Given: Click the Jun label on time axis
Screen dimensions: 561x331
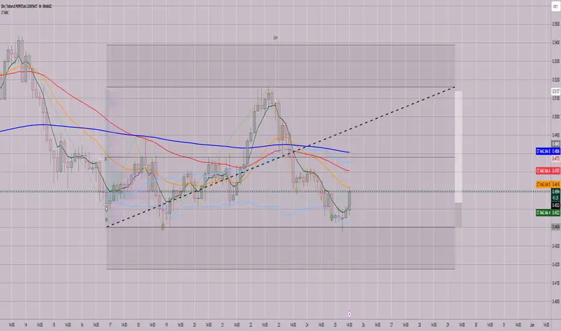Looking at the screenshot, I should click(532, 325).
